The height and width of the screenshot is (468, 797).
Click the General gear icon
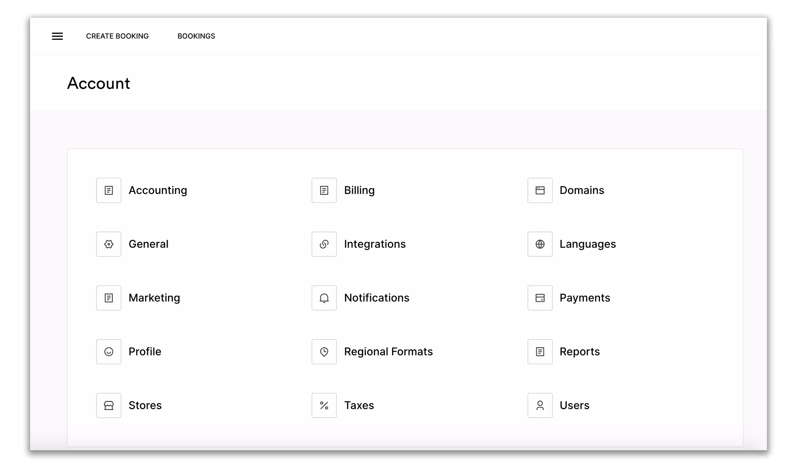(x=109, y=244)
